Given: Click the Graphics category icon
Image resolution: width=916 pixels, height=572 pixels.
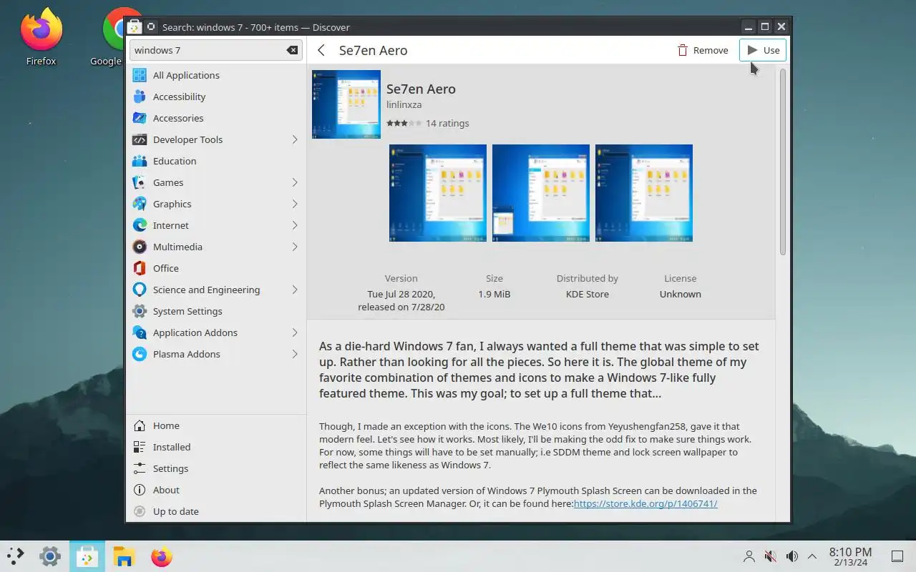Looking at the screenshot, I should tap(140, 204).
